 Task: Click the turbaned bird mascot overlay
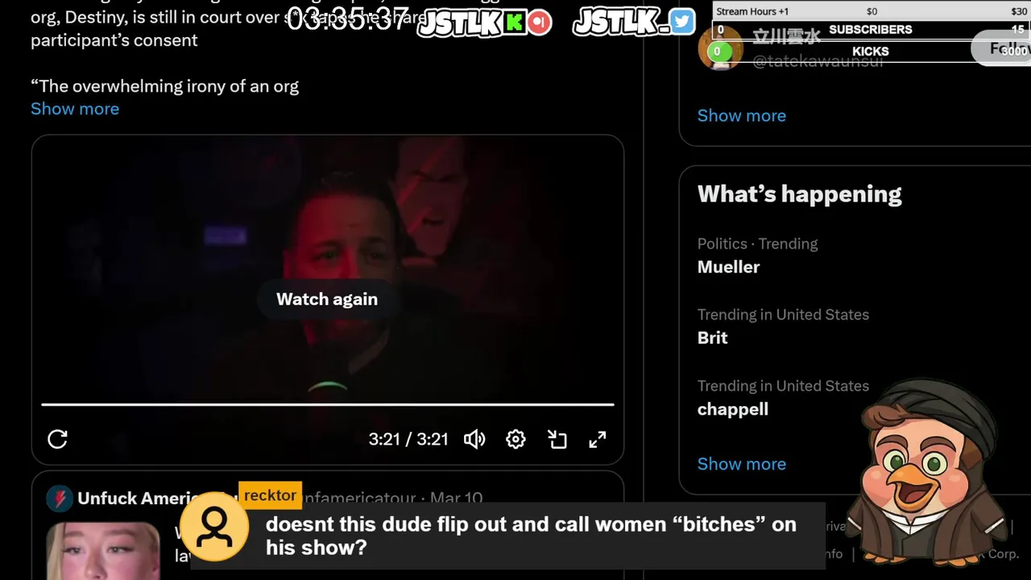[928, 472]
